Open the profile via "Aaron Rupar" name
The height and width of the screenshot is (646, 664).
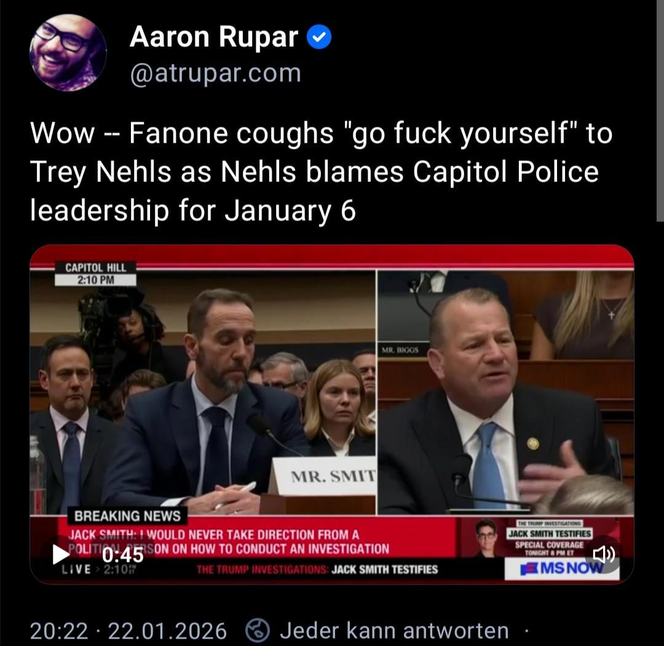(214, 37)
